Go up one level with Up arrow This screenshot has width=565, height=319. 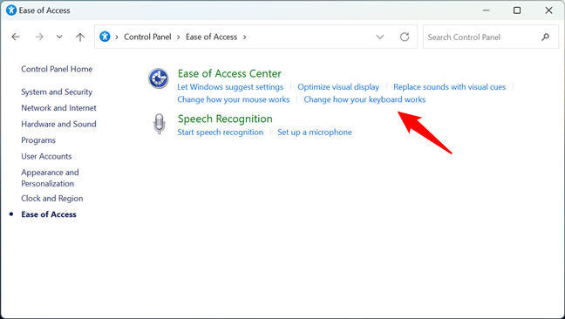tap(80, 37)
